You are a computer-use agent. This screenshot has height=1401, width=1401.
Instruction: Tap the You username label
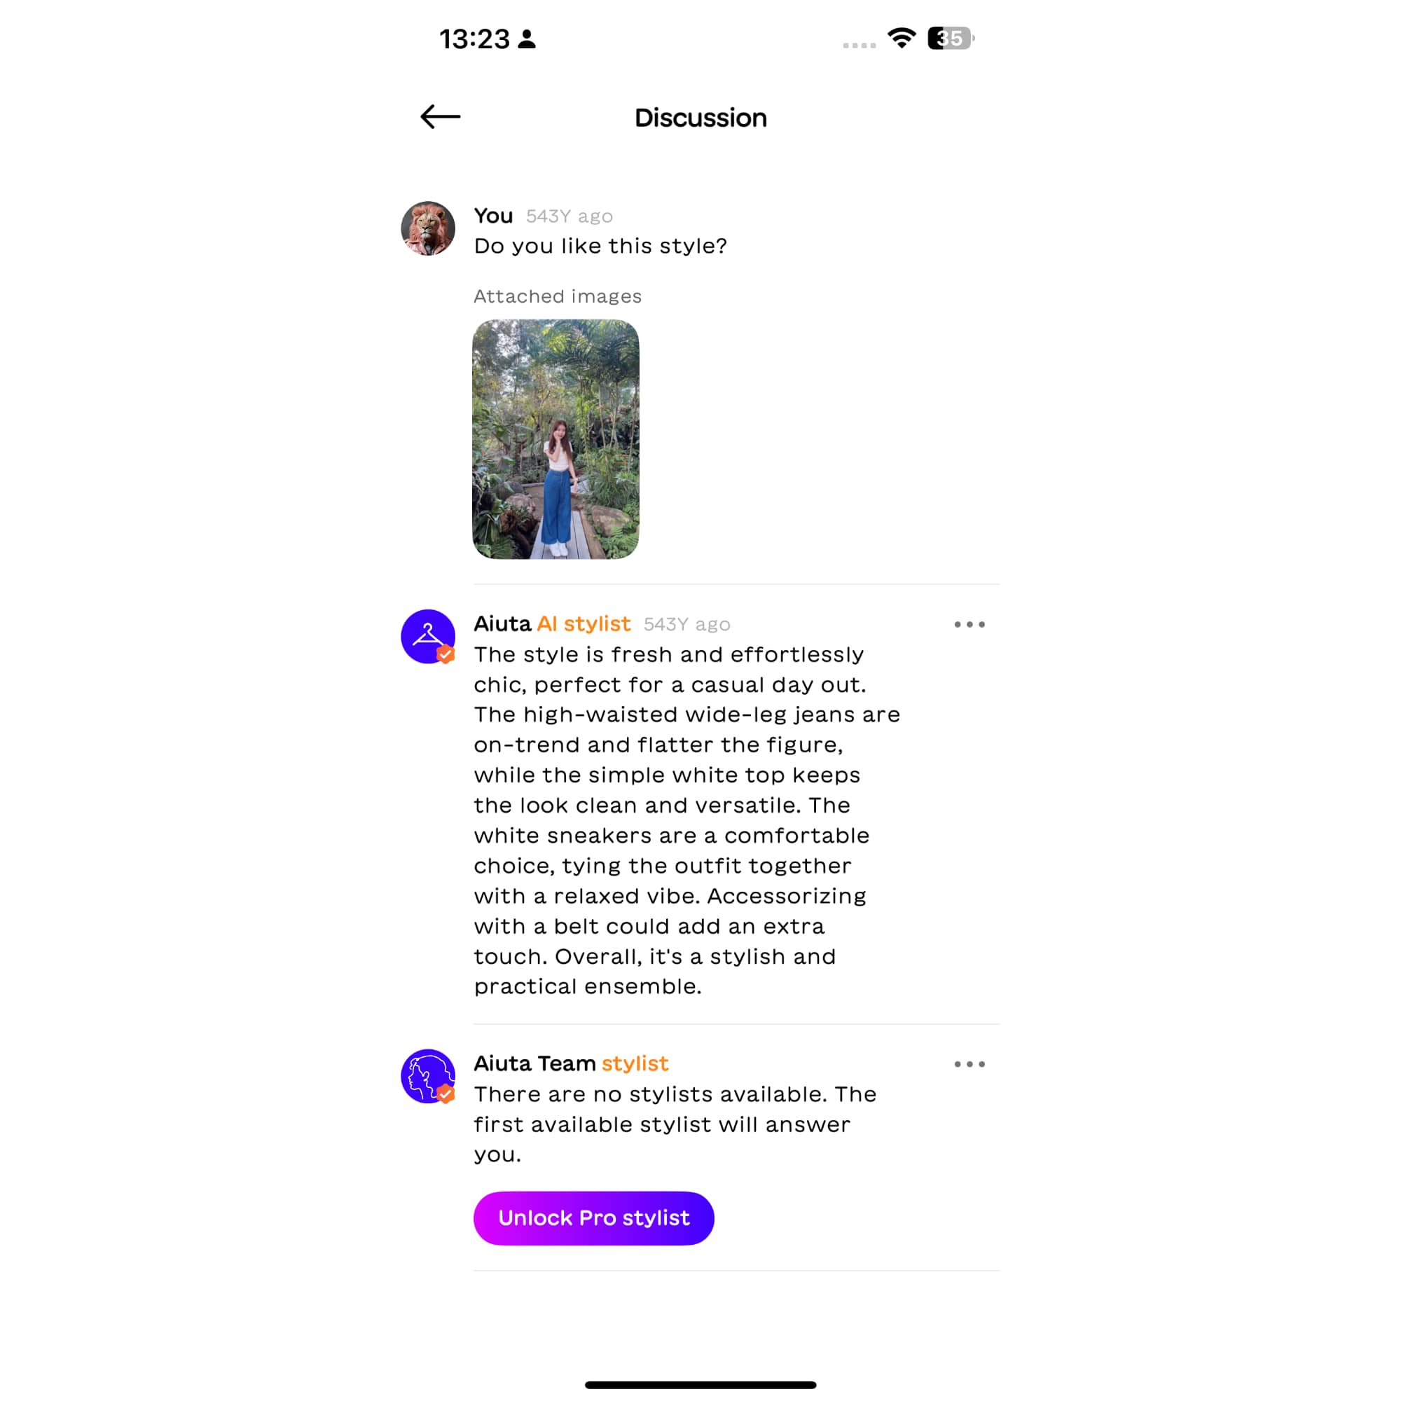[493, 215]
